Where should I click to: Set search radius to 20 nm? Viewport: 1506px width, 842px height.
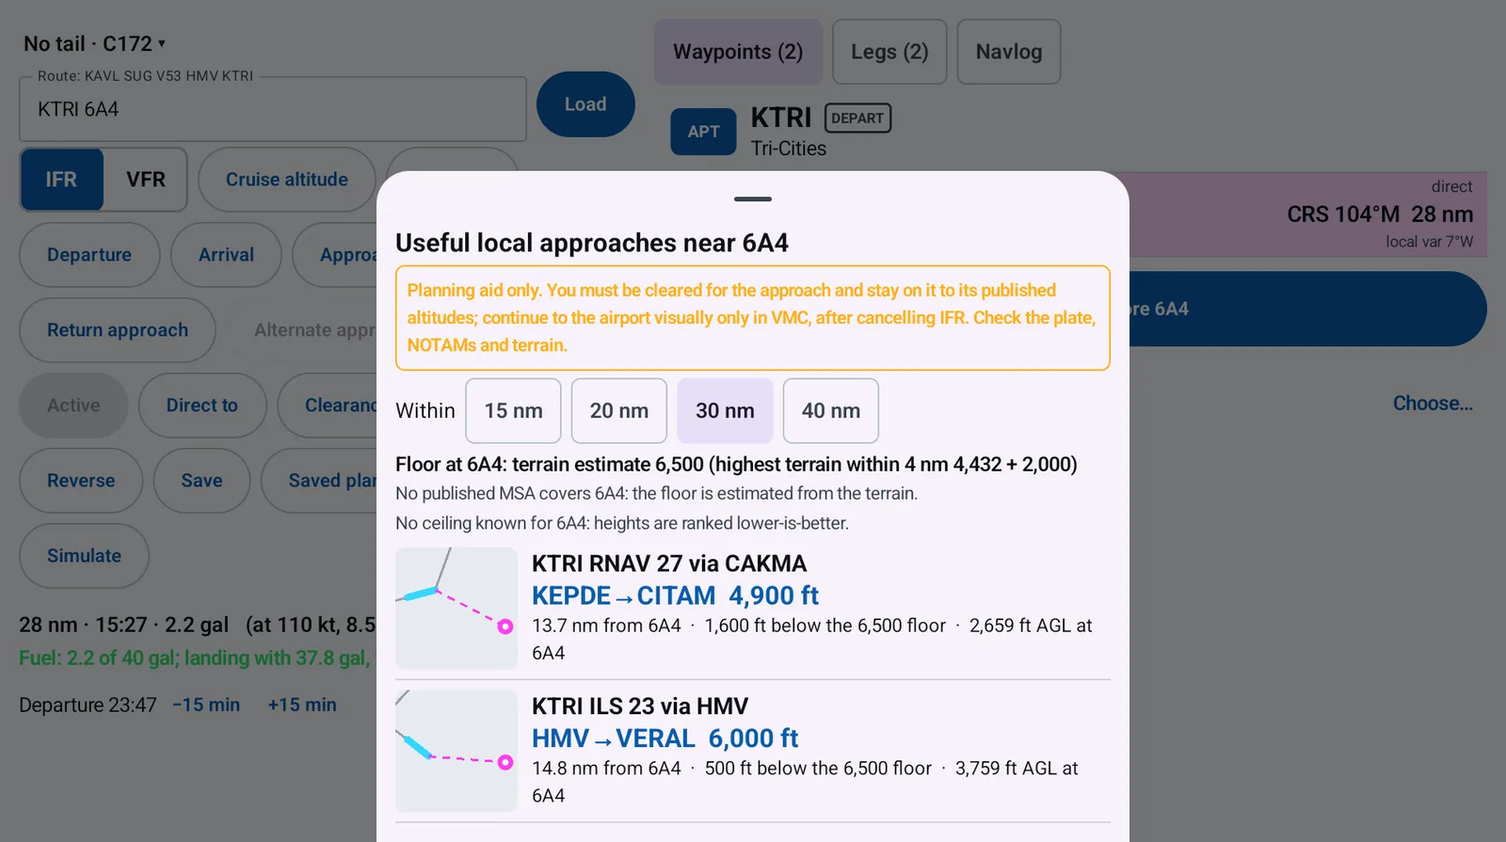click(619, 411)
